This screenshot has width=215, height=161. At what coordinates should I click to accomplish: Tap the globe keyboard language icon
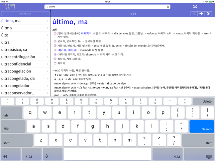pos(5,156)
